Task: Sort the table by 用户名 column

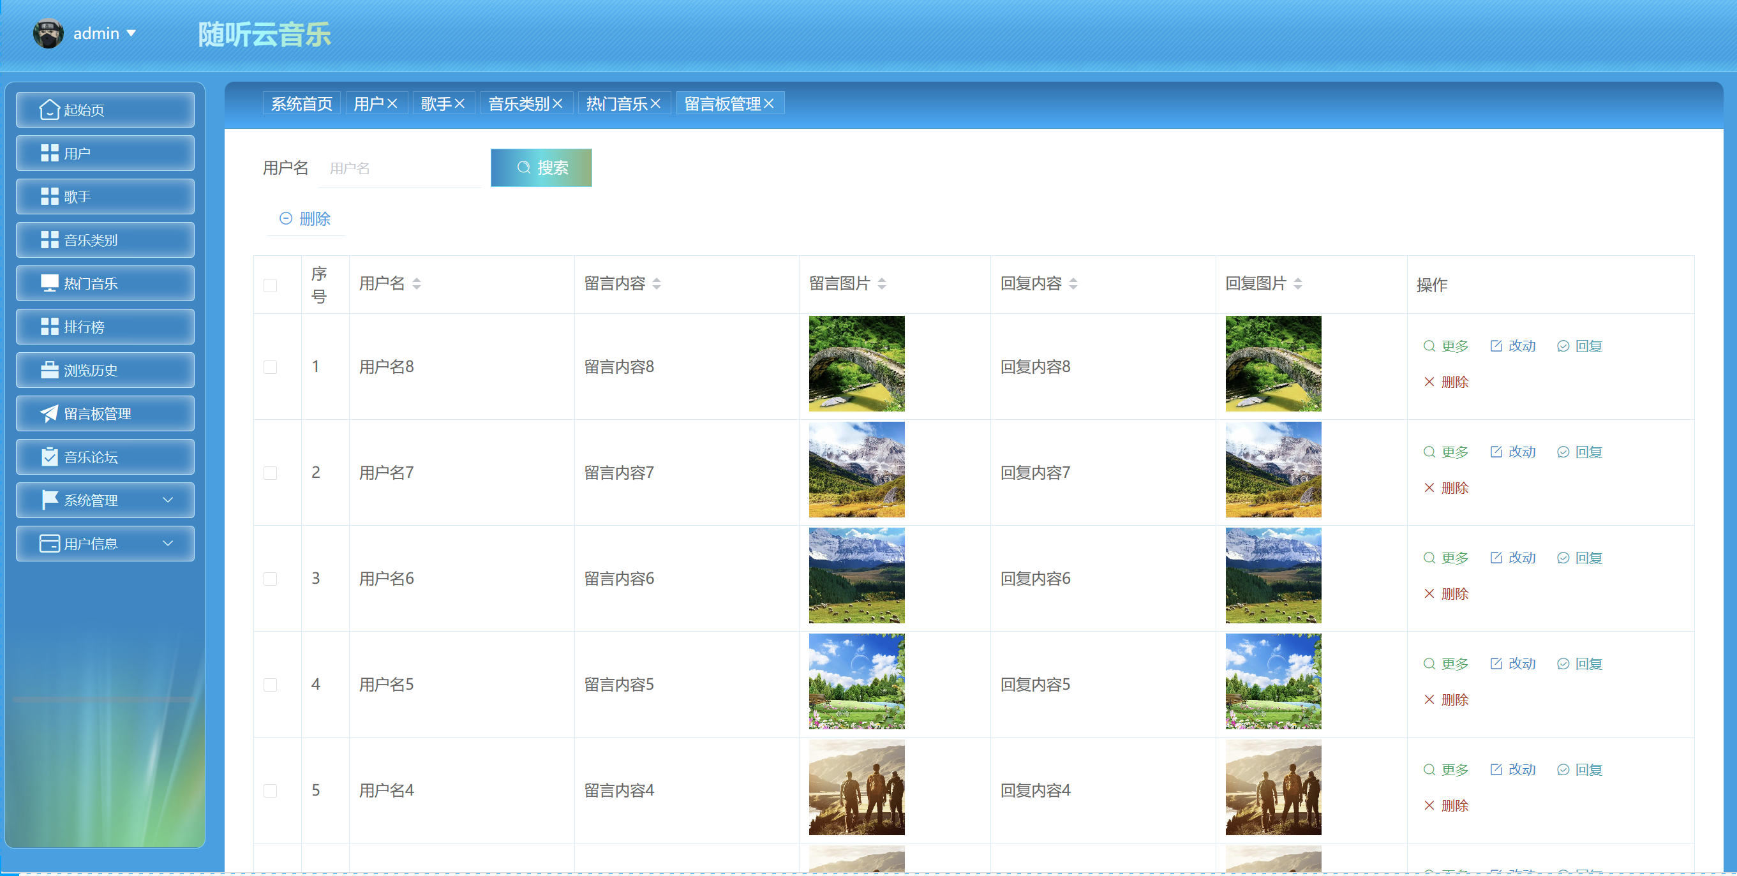Action: point(417,284)
